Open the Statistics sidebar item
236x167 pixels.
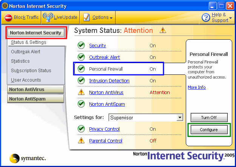pos(20,61)
